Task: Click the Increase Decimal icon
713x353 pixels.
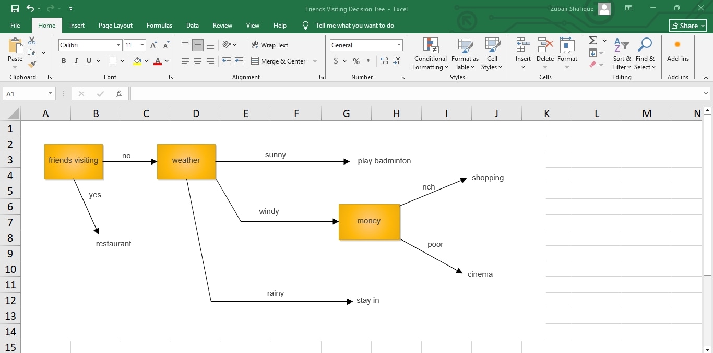Action: [384, 61]
